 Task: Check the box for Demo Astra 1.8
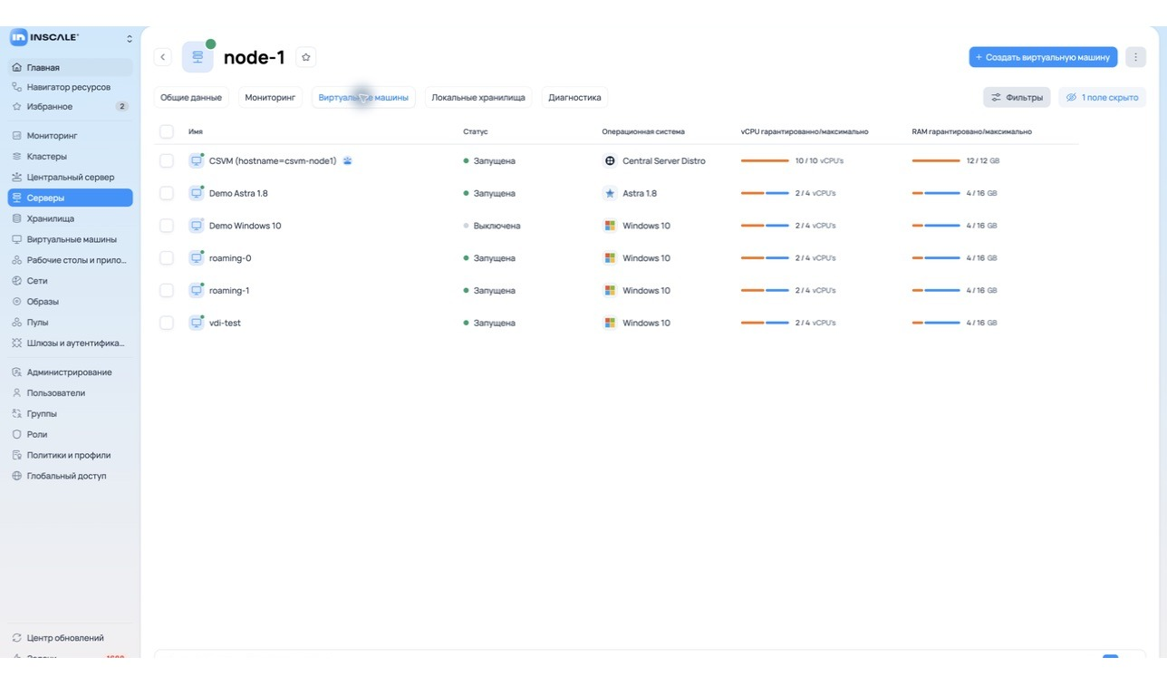(x=167, y=193)
